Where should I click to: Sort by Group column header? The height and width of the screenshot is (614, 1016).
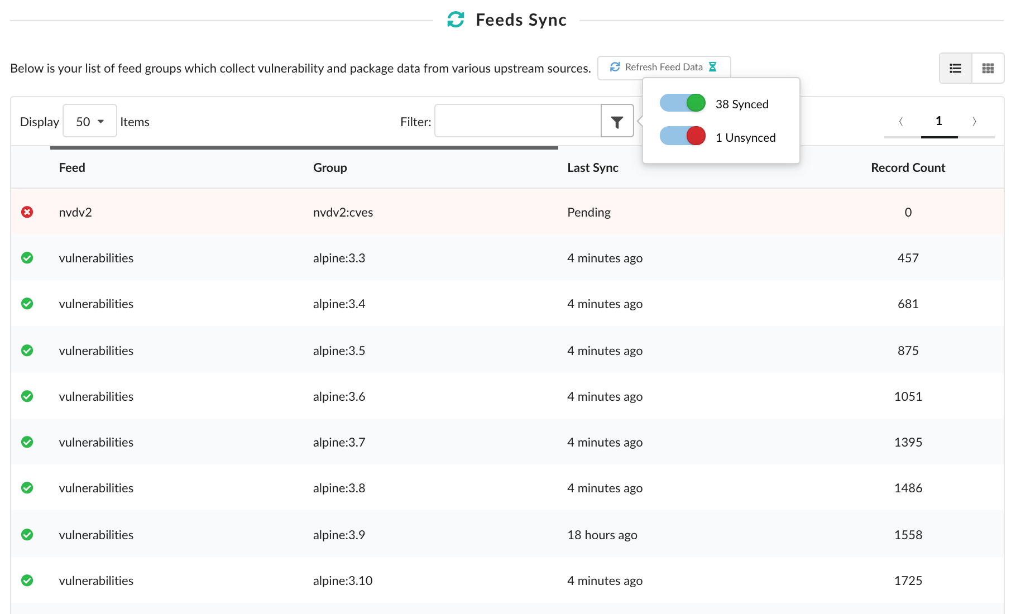(x=329, y=167)
